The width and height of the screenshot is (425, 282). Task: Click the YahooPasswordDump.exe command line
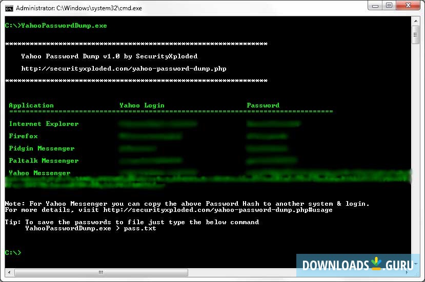pos(56,26)
